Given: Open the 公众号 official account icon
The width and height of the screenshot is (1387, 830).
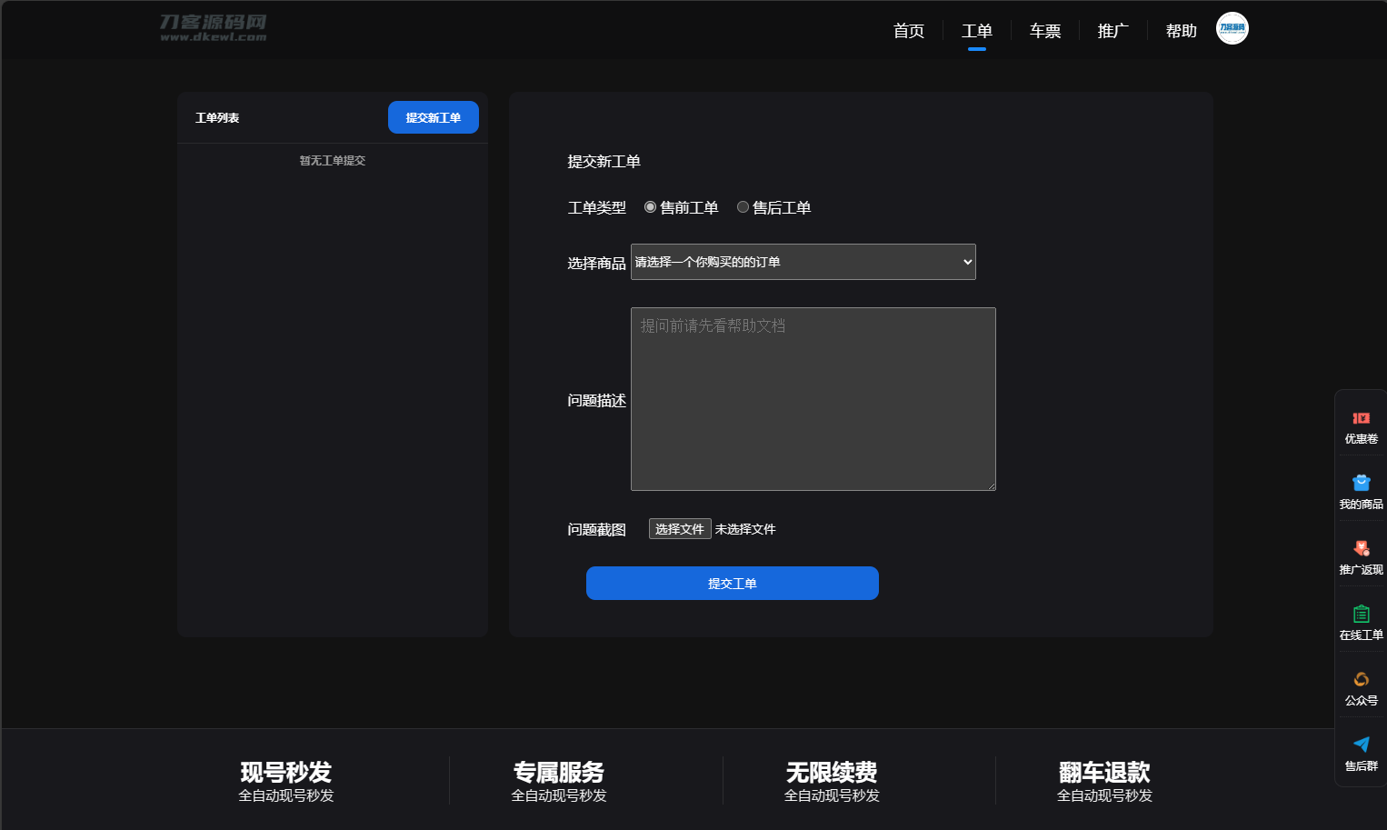Looking at the screenshot, I should coord(1361,688).
